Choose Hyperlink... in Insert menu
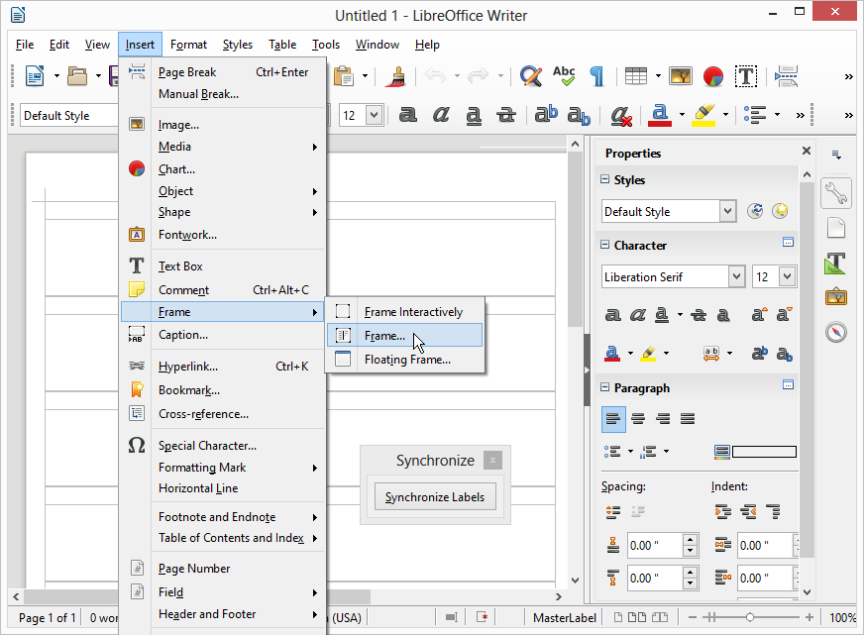This screenshot has width=865, height=635. (222, 367)
